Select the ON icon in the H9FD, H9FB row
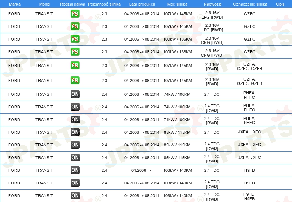Screen dimensions: 292x202 pos(75,196)
